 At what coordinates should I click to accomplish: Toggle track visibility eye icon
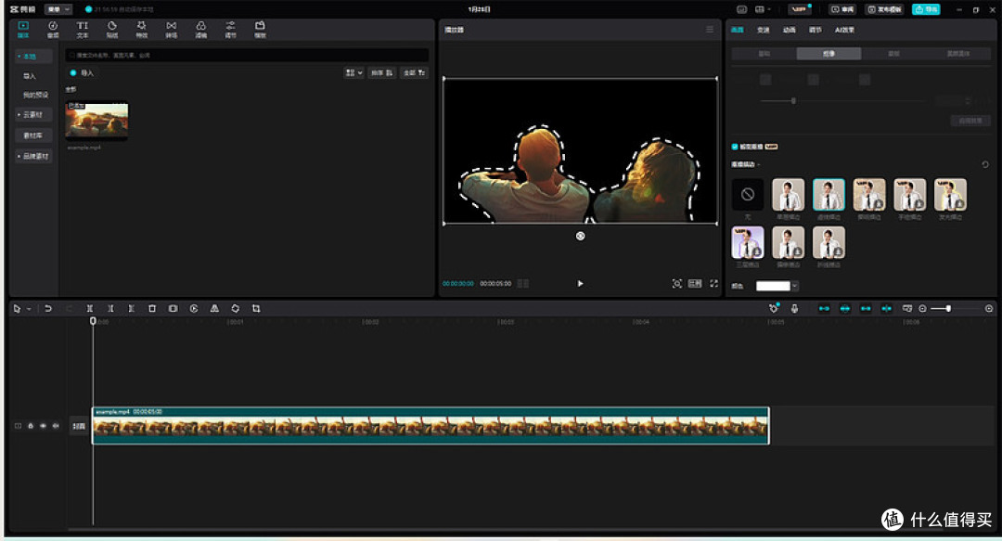tap(43, 426)
